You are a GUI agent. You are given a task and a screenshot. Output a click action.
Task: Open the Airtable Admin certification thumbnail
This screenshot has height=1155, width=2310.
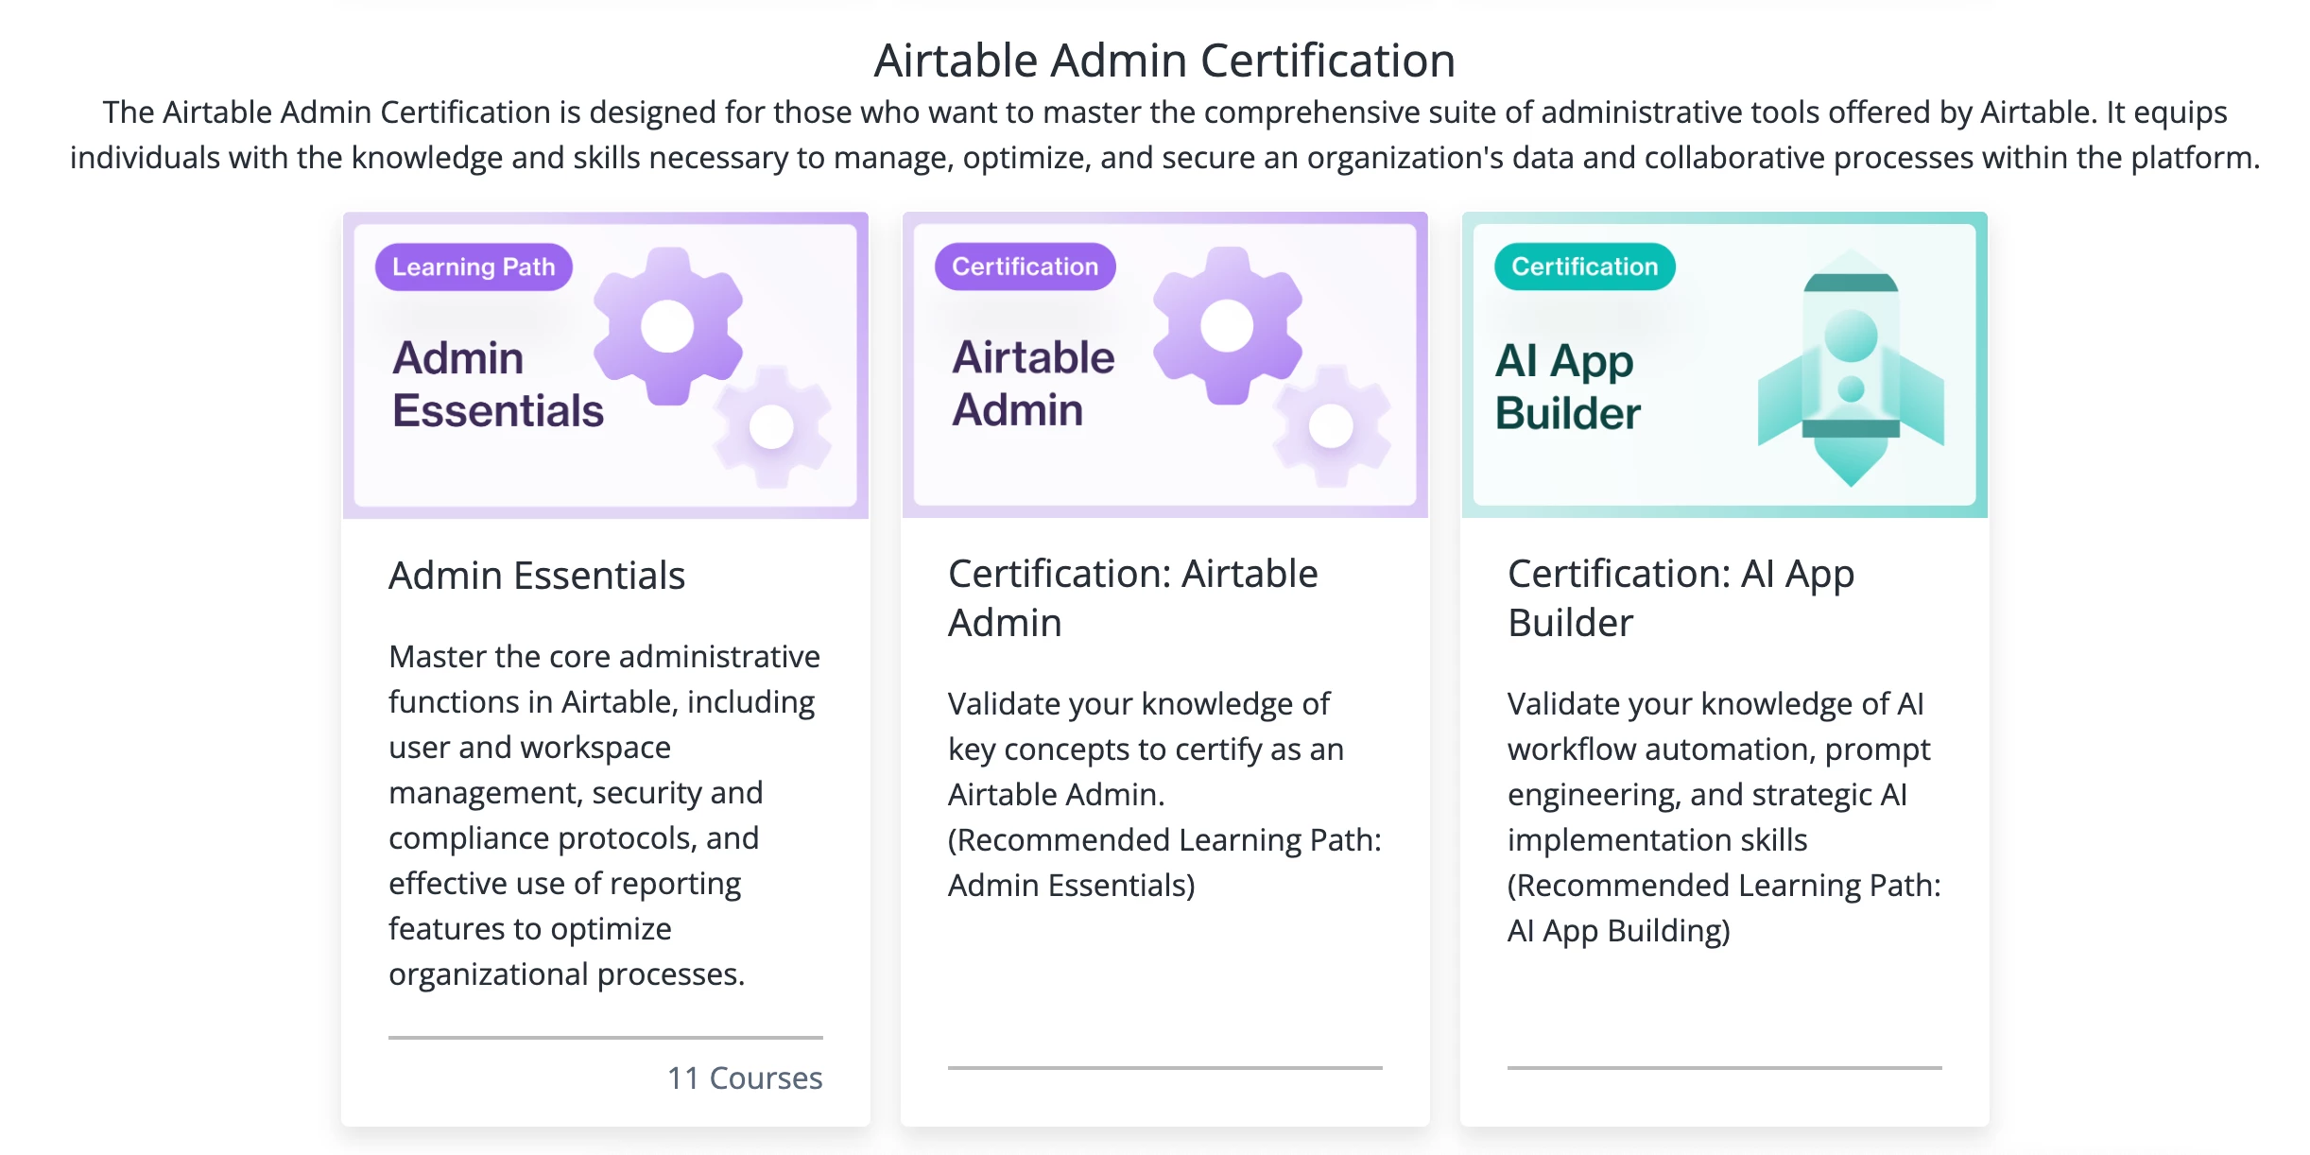click(1165, 365)
